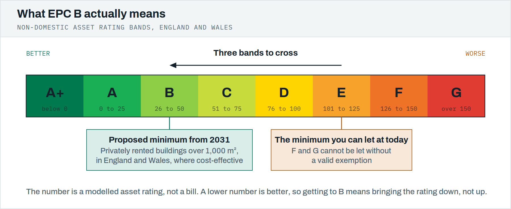
Task: Click the WORSE label
Action: point(475,54)
